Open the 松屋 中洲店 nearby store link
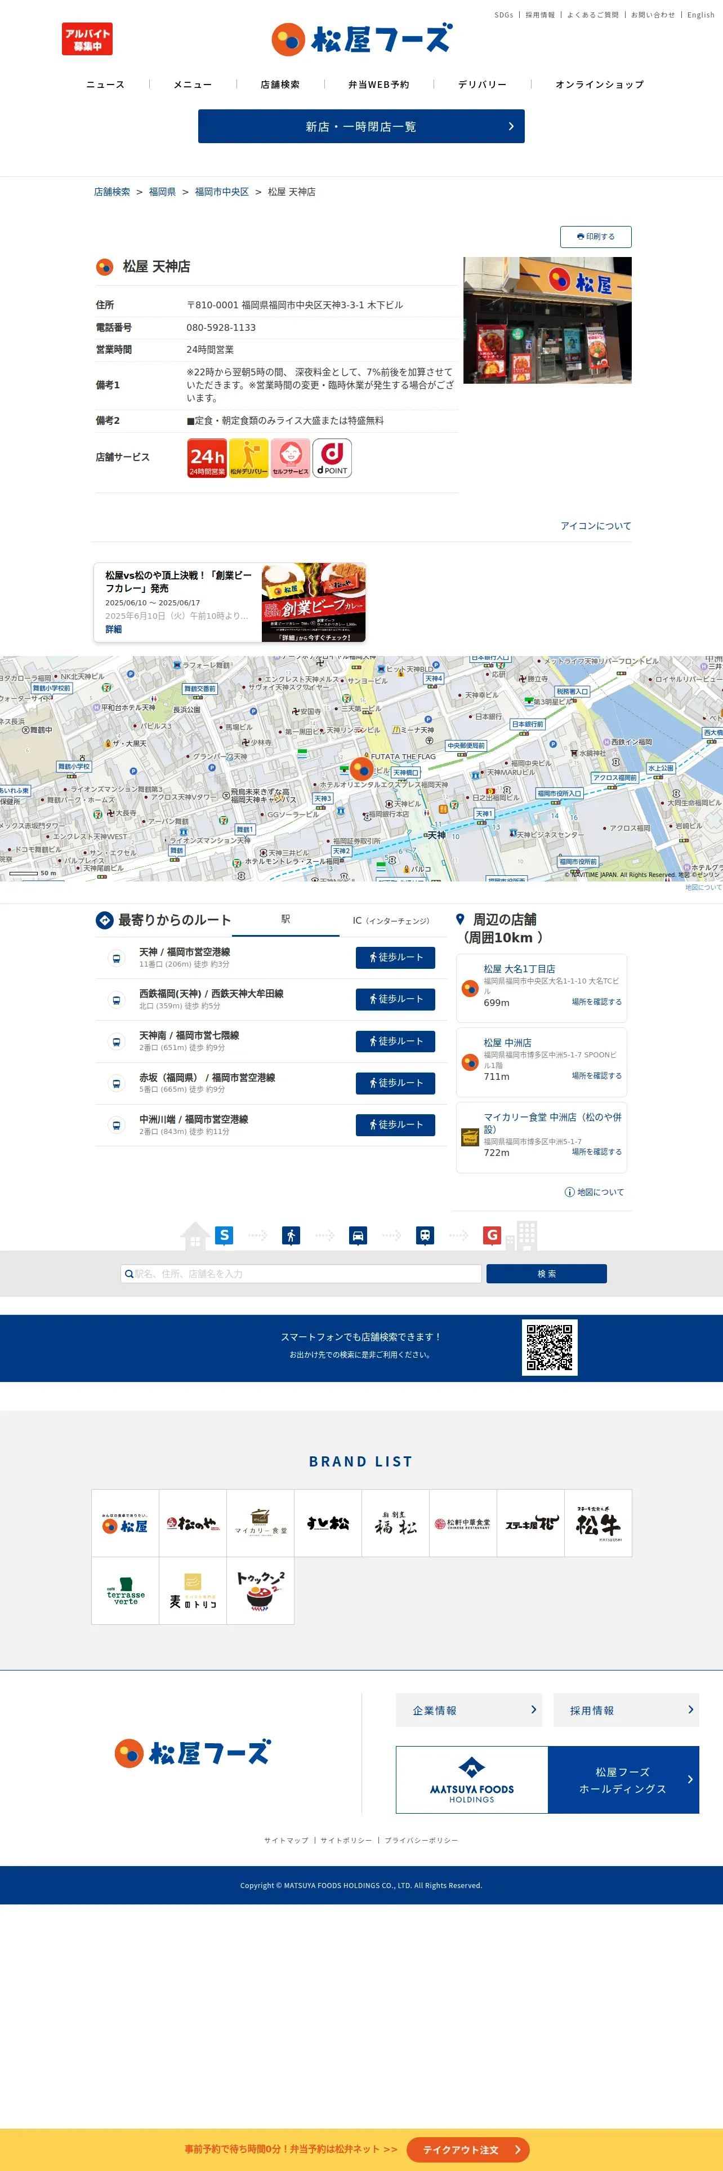The height and width of the screenshot is (2171, 723). [507, 1043]
